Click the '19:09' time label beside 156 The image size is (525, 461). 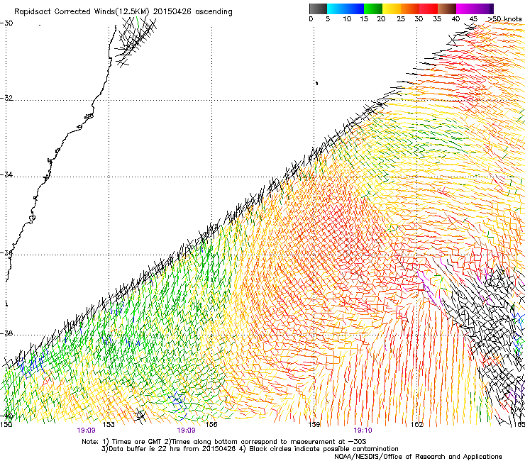click(186, 431)
